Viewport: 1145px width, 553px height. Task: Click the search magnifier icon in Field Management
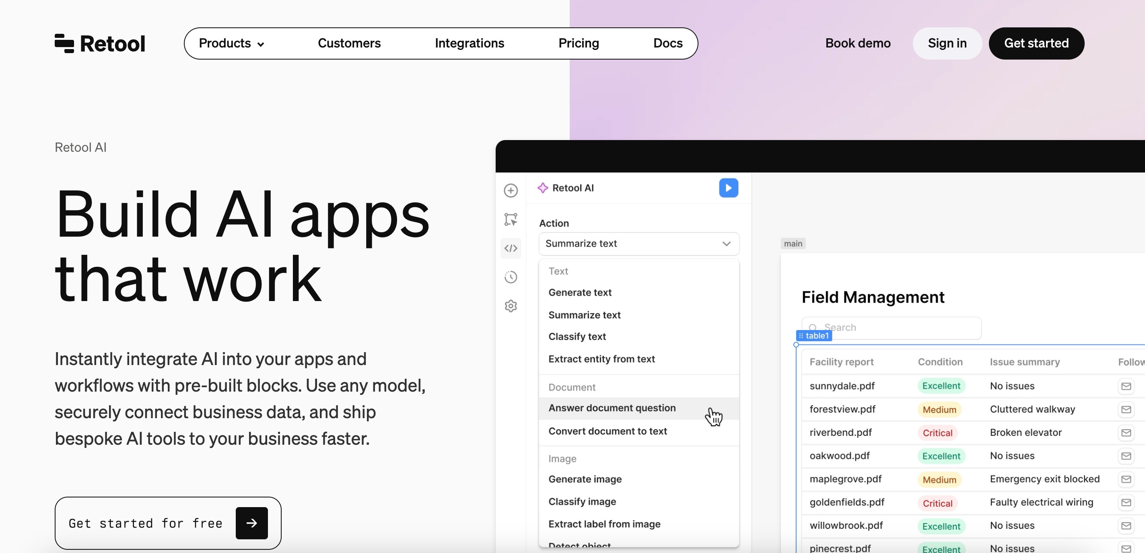tap(813, 328)
